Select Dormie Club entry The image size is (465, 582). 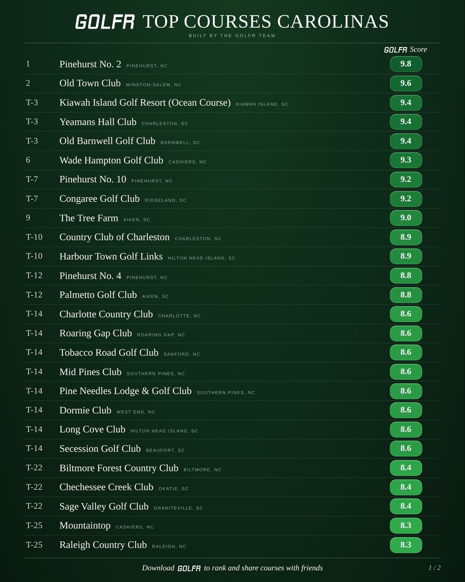click(85, 410)
